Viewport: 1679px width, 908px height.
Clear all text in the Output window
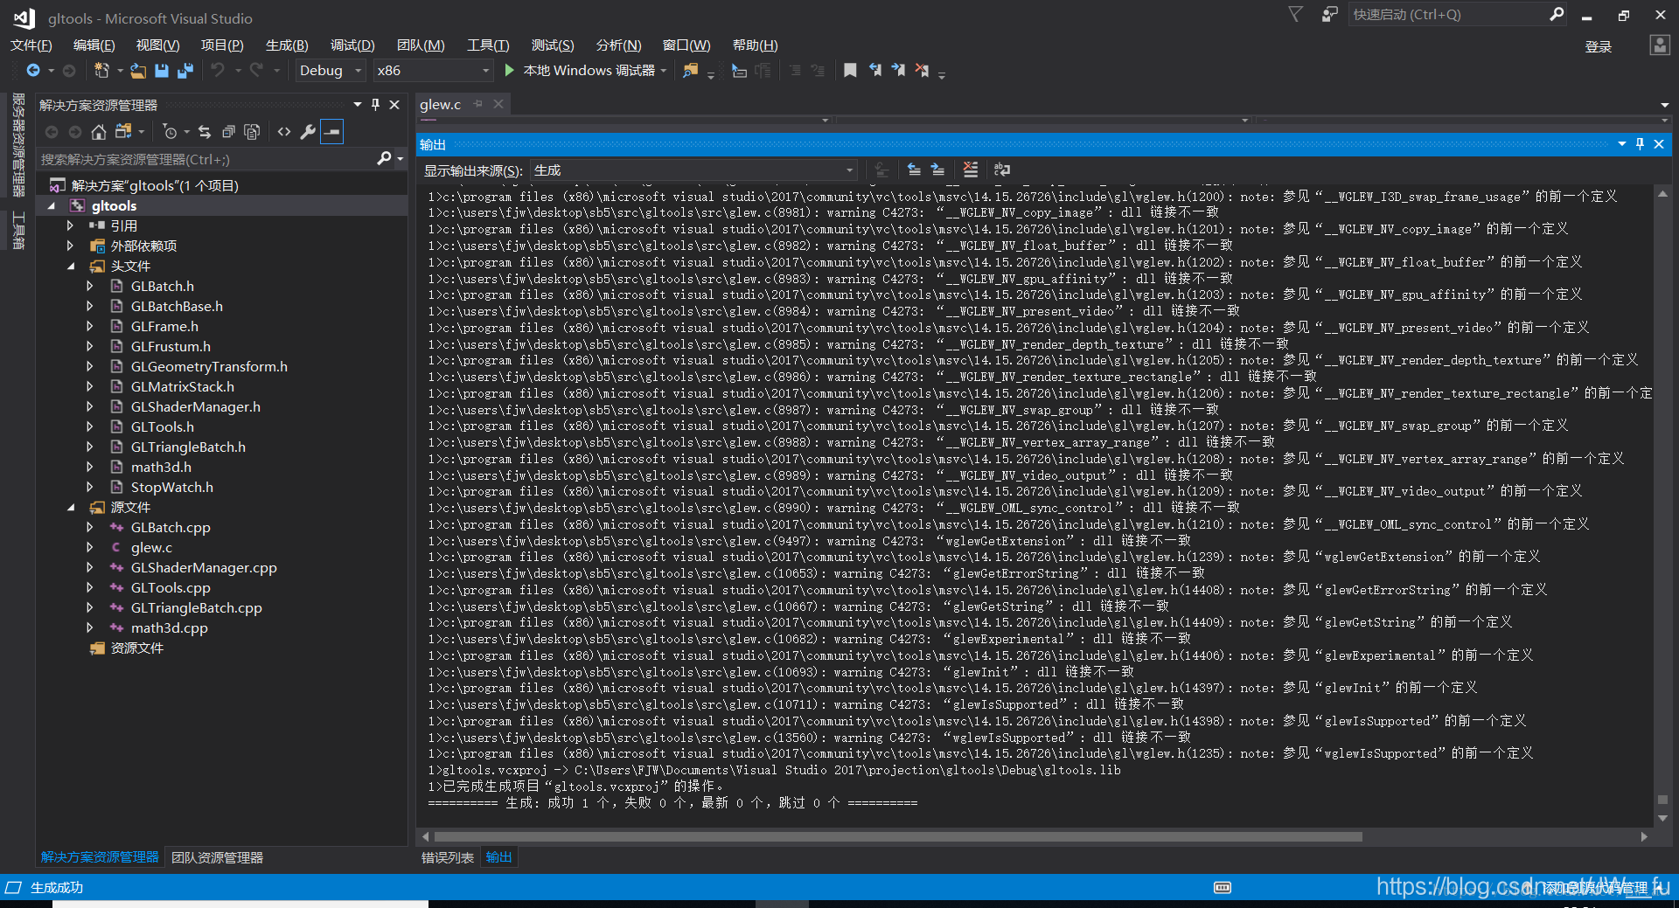[970, 170]
